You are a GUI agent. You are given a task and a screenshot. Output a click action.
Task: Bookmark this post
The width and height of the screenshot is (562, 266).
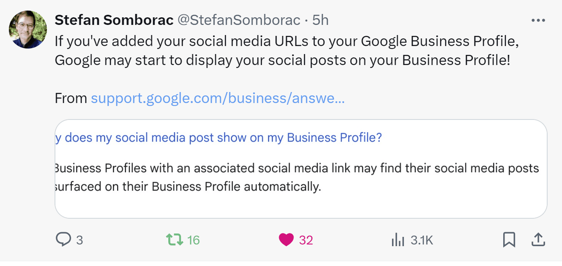tap(509, 240)
